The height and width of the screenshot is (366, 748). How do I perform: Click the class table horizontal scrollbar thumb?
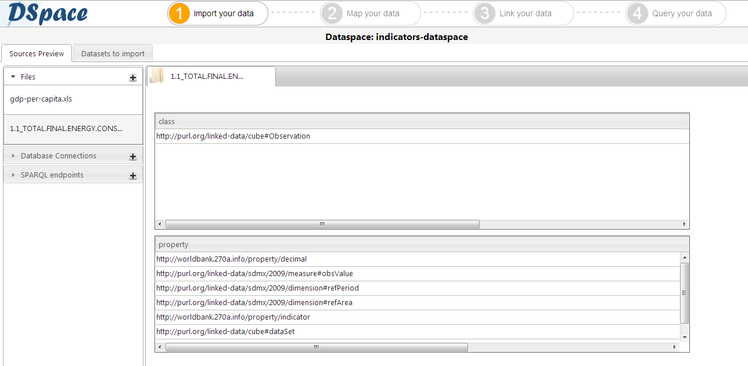tap(322, 224)
